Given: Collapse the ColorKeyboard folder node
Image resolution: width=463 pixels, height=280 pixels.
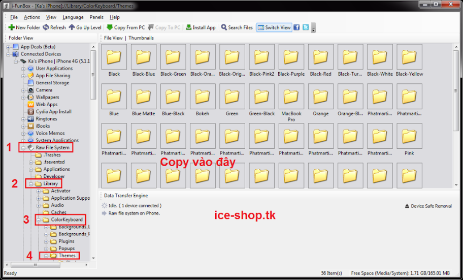Looking at the screenshot, I should (x=39, y=220).
